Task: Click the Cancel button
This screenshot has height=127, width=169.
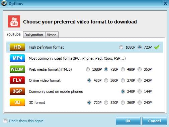Action: click(x=155, y=121)
